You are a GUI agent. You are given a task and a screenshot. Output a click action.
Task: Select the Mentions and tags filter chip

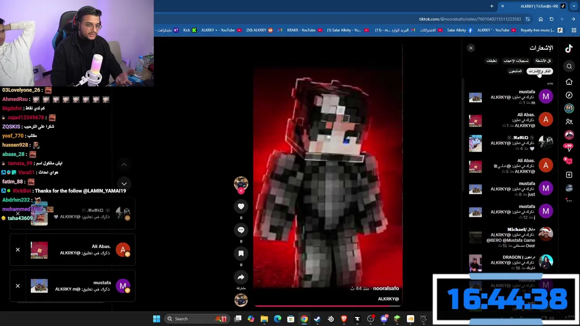coord(540,71)
